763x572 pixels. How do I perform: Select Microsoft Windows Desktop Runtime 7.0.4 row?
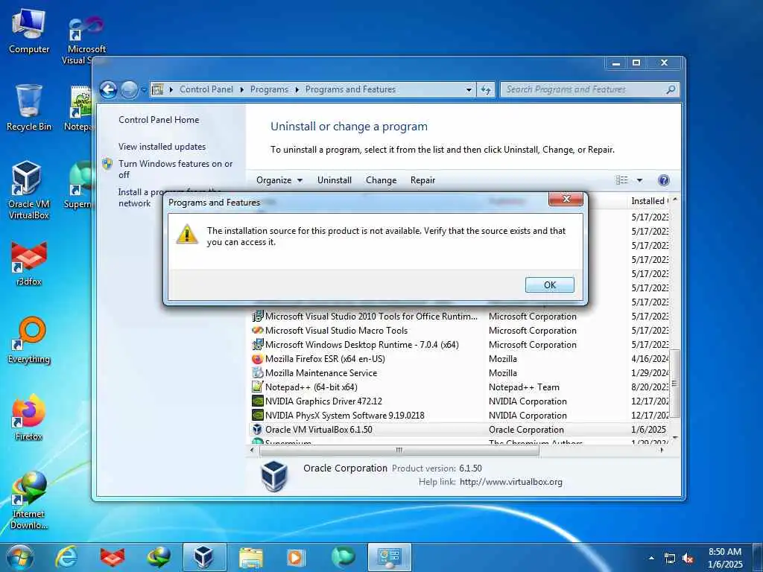pyautogui.click(x=460, y=344)
